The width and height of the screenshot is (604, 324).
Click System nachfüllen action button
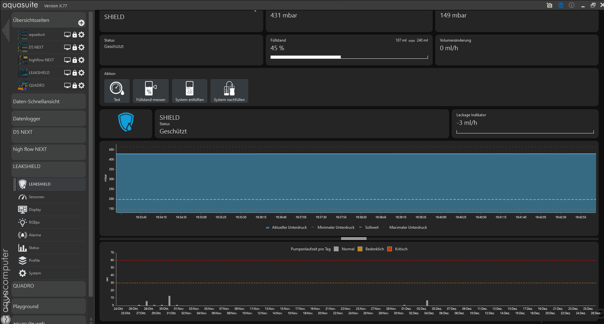tap(229, 91)
